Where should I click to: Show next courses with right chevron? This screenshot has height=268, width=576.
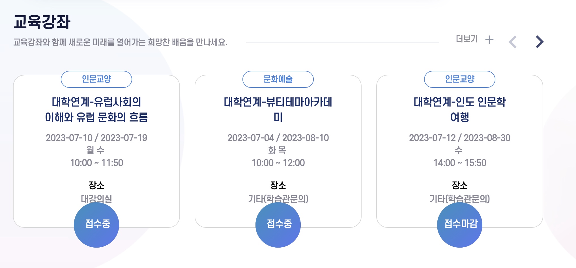(x=540, y=42)
